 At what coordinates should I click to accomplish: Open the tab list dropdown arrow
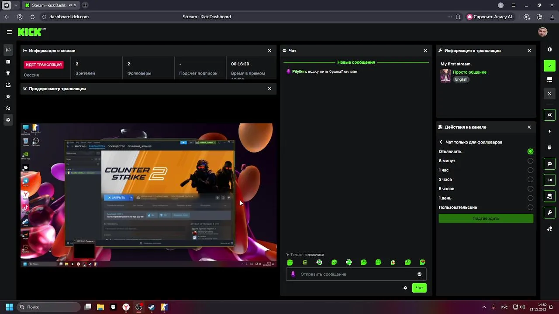[x=16, y=5]
